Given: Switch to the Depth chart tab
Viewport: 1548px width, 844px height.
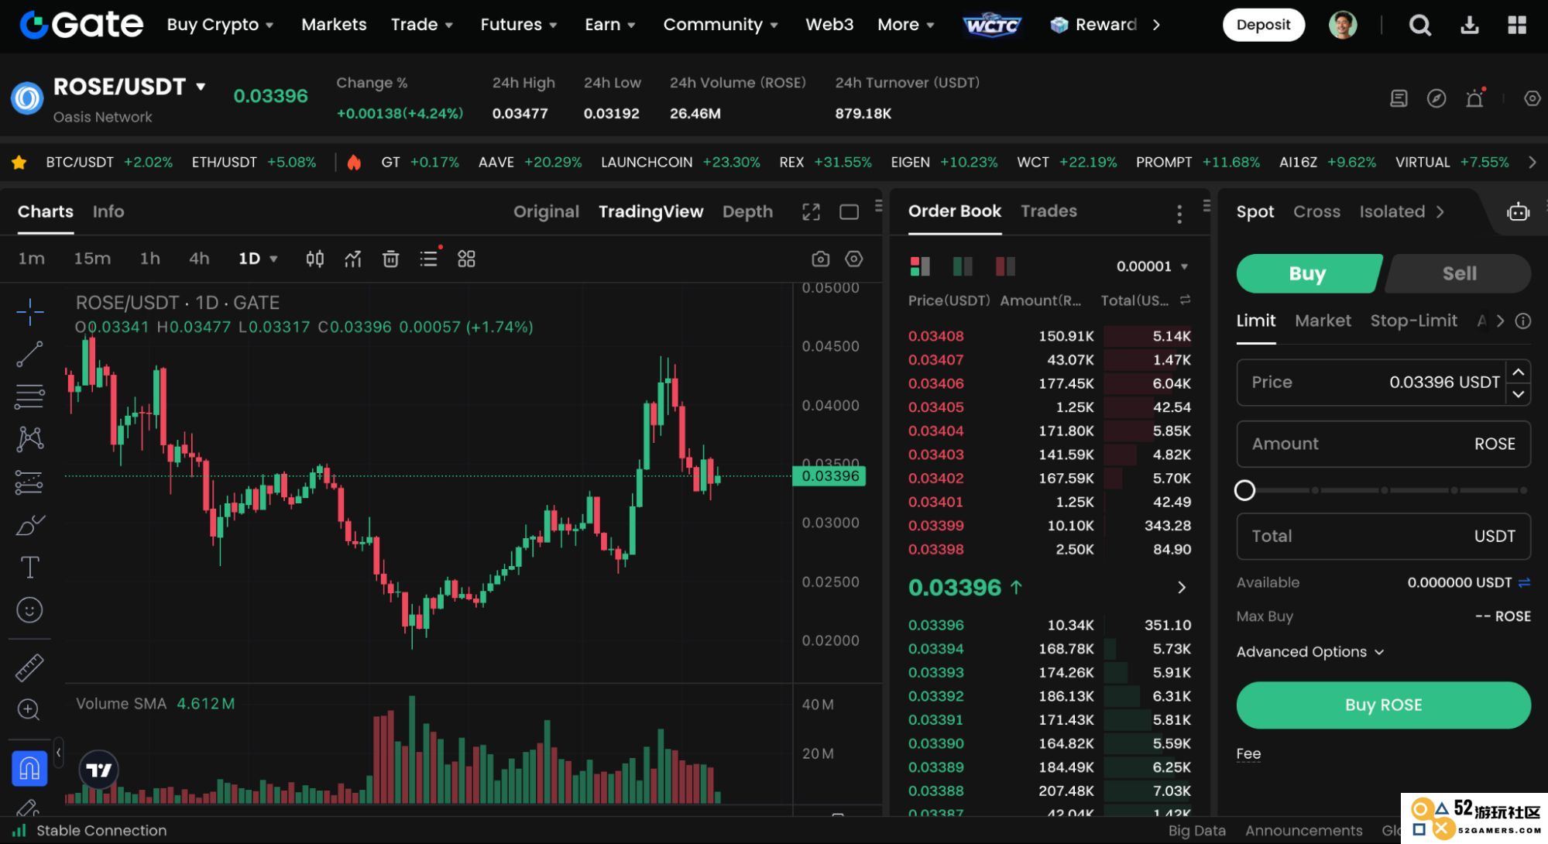Looking at the screenshot, I should pos(747,211).
